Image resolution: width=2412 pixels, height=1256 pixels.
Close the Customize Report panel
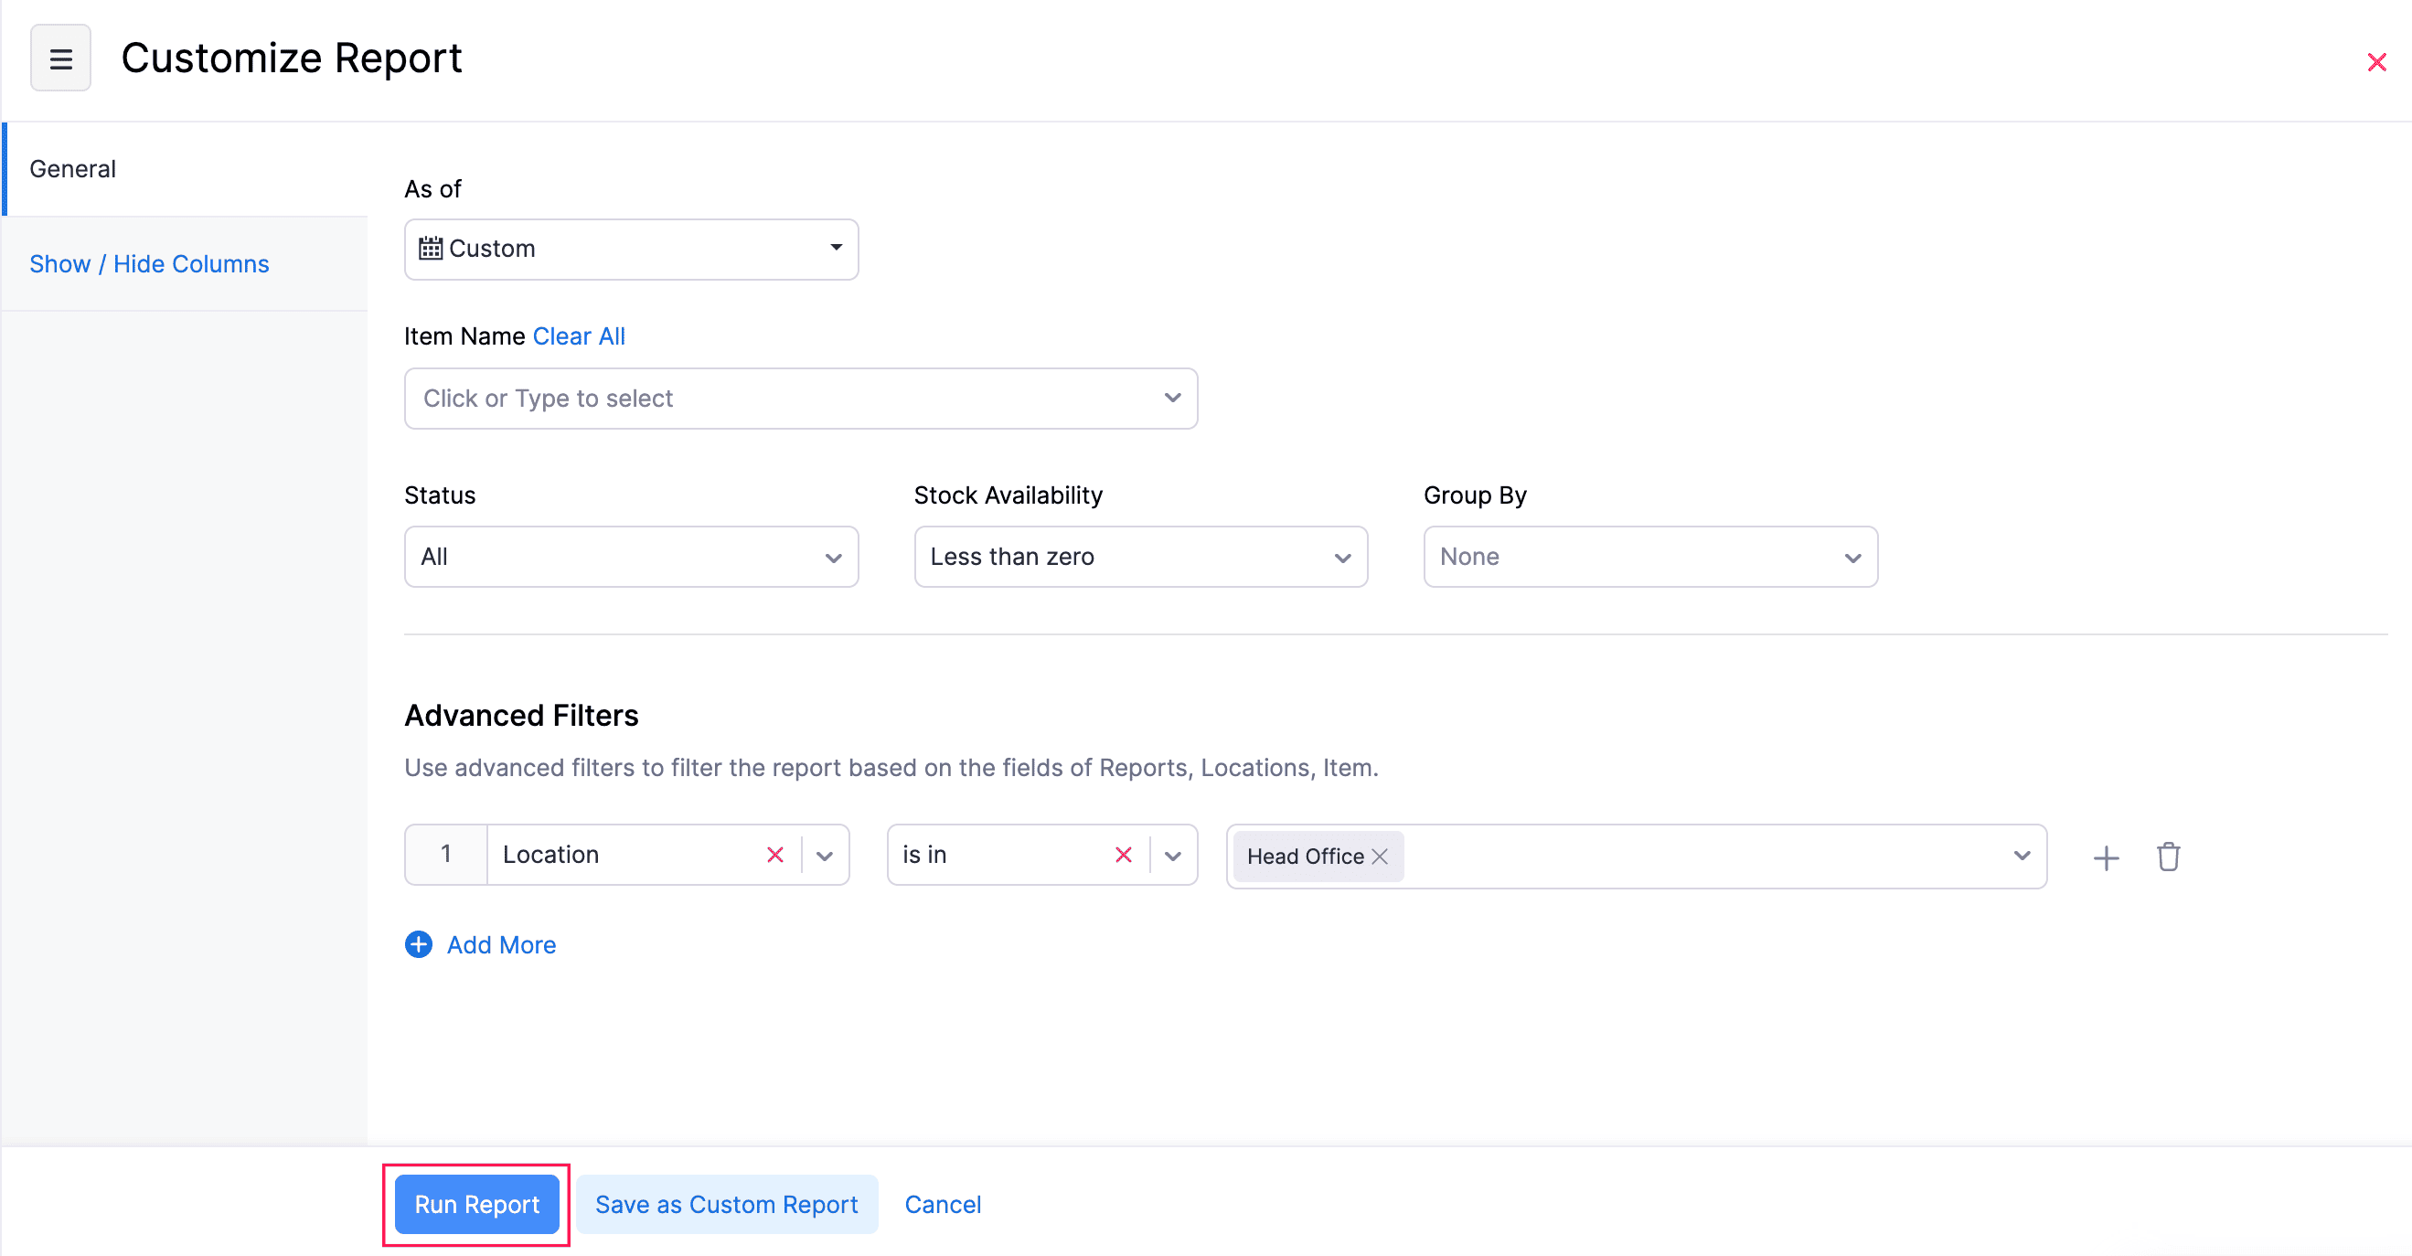[x=2375, y=63]
